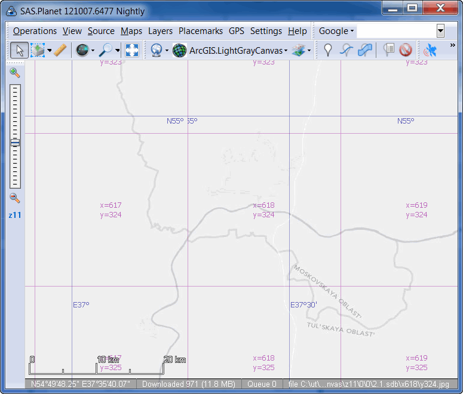Click the GPS satellite connect icon
Screen dimensions: 463x394
pos(430,51)
